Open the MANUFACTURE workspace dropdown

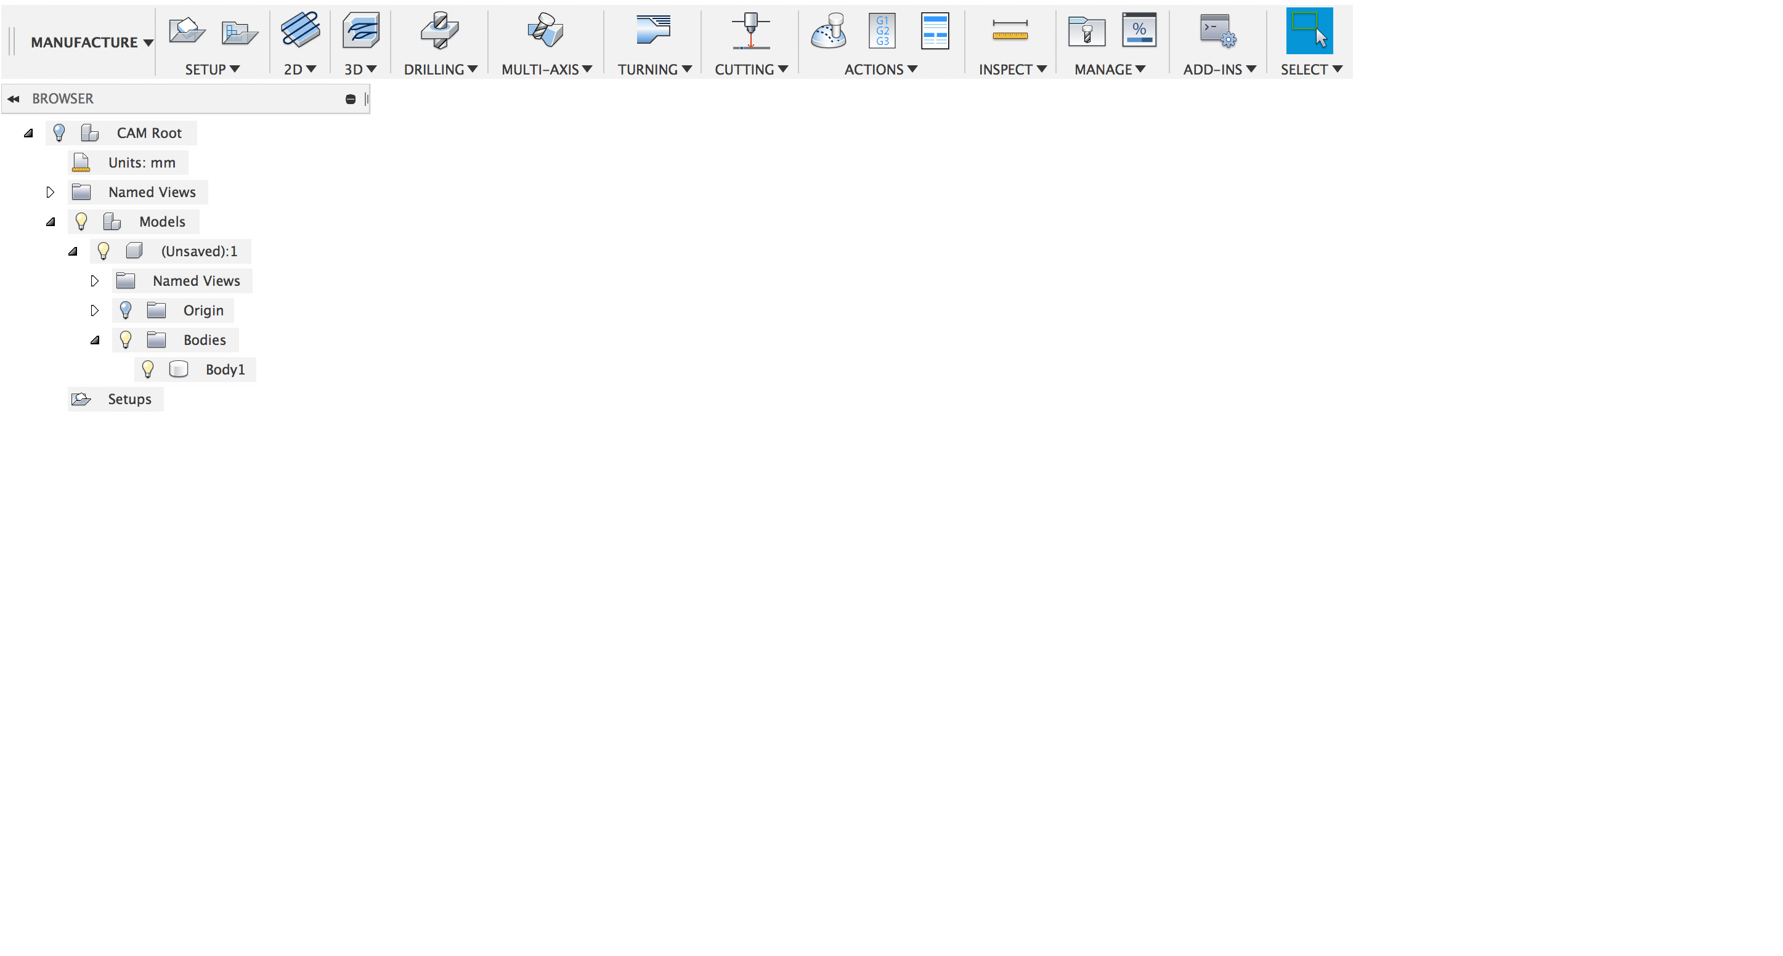[x=91, y=43]
